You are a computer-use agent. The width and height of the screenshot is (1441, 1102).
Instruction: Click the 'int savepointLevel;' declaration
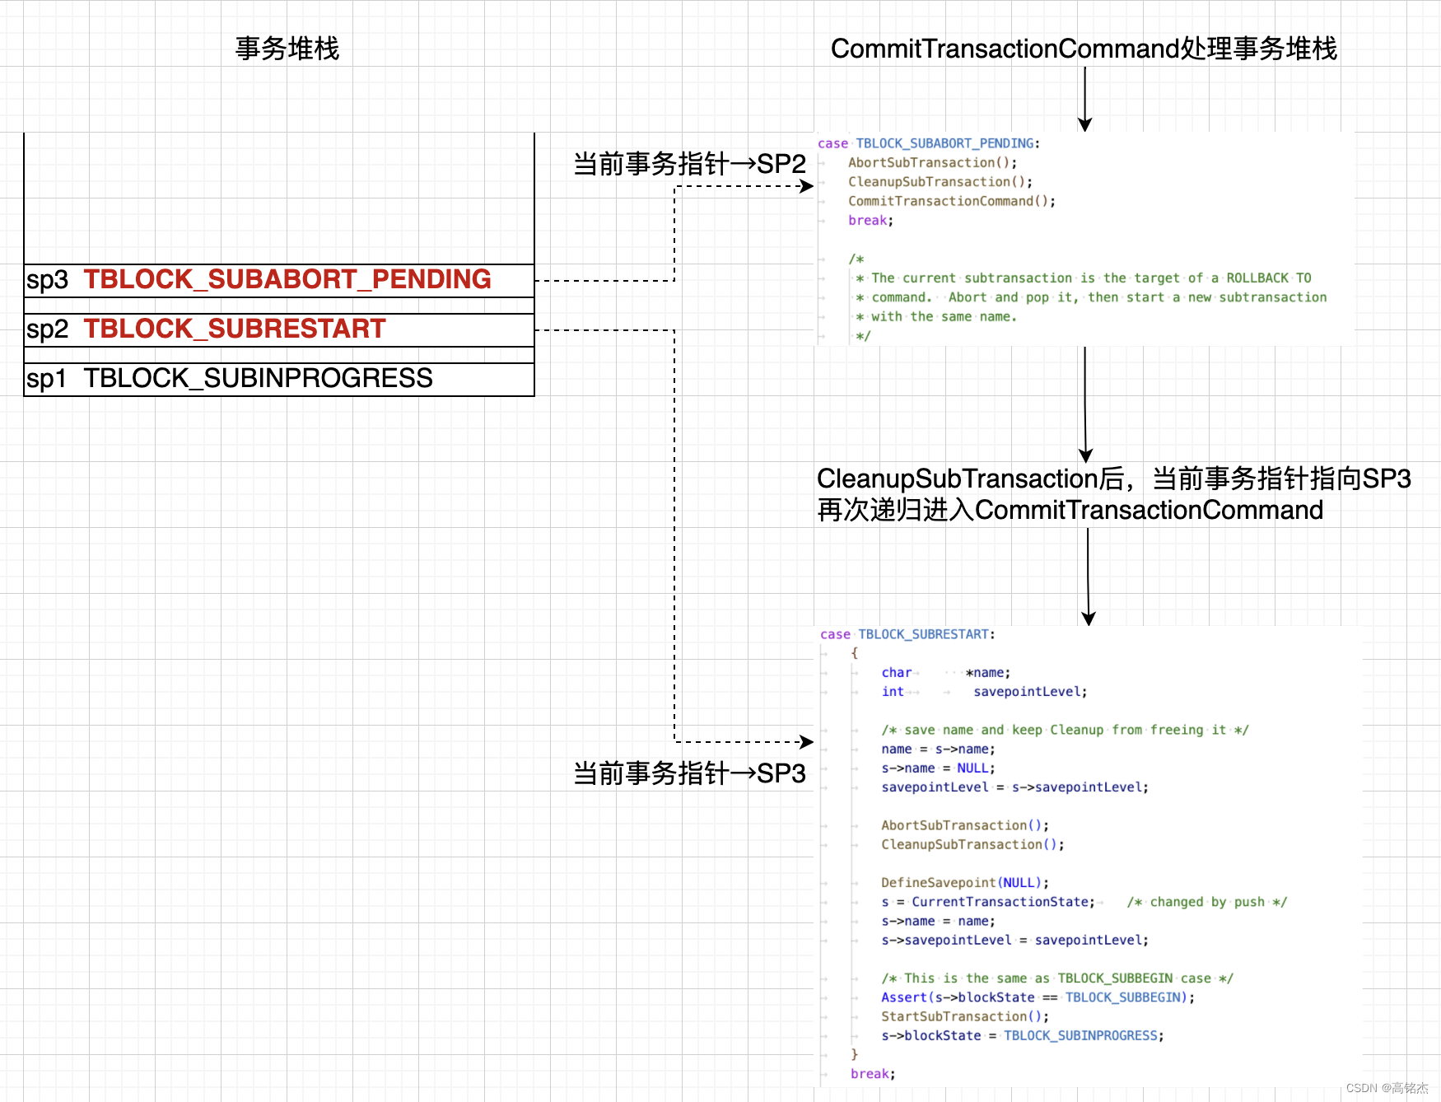pyautogui.click(x=984, y=692)
